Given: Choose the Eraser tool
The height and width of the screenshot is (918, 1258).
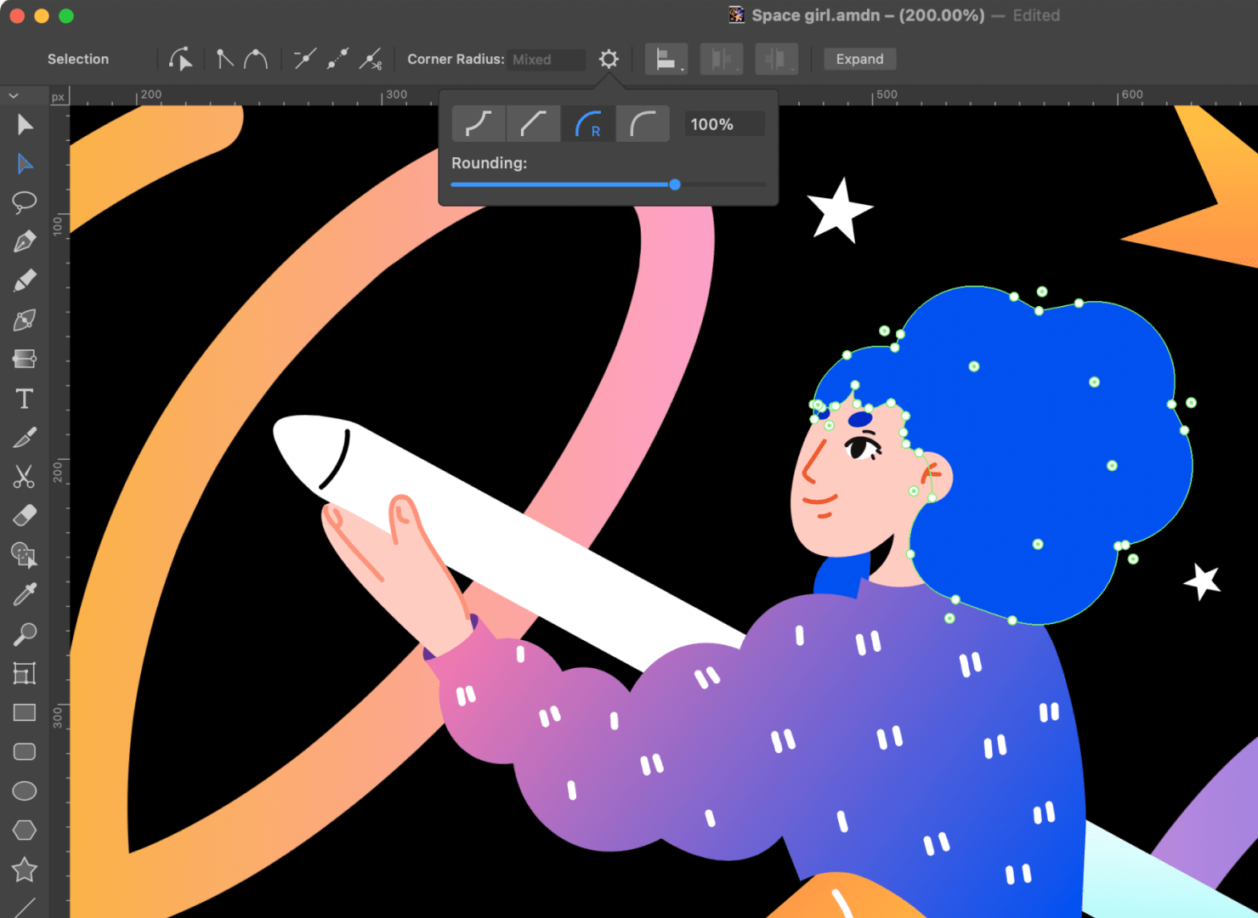Looking at the screenshot, I should [25, 516].
